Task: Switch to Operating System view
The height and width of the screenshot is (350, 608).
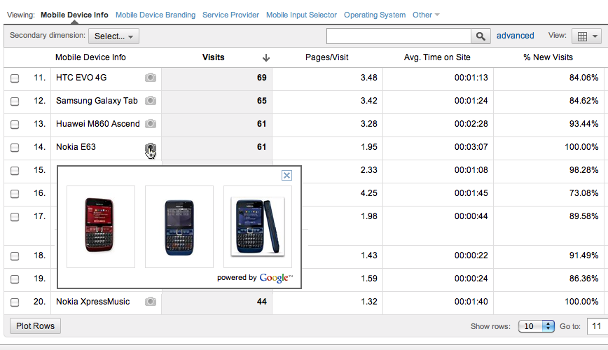Action: pyautogui.click(x=375, y=15)
